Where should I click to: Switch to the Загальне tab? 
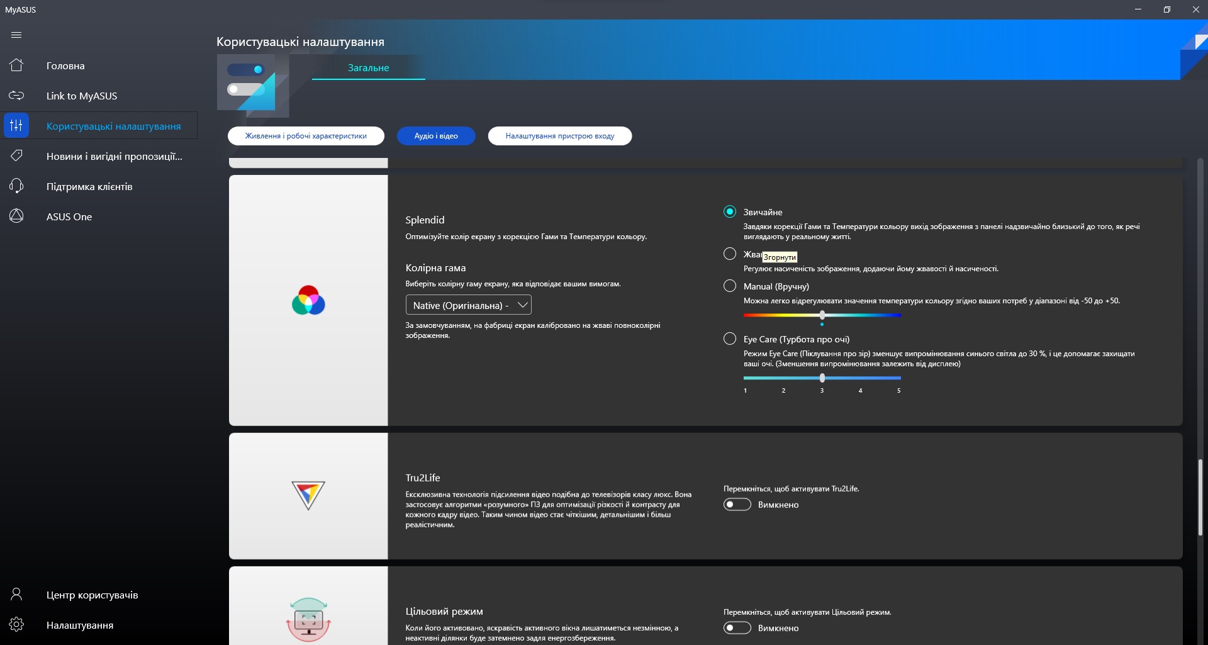point(369,68)
